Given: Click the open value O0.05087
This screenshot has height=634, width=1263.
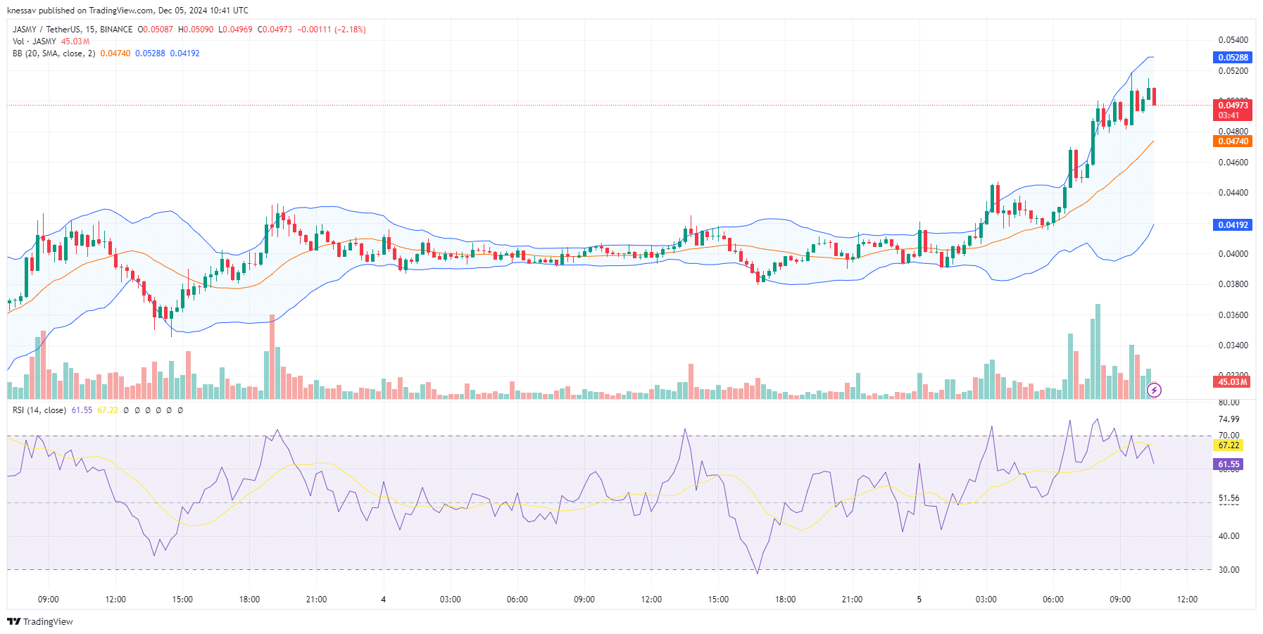Looking at the screenshot, I should (x=156, y=30).
